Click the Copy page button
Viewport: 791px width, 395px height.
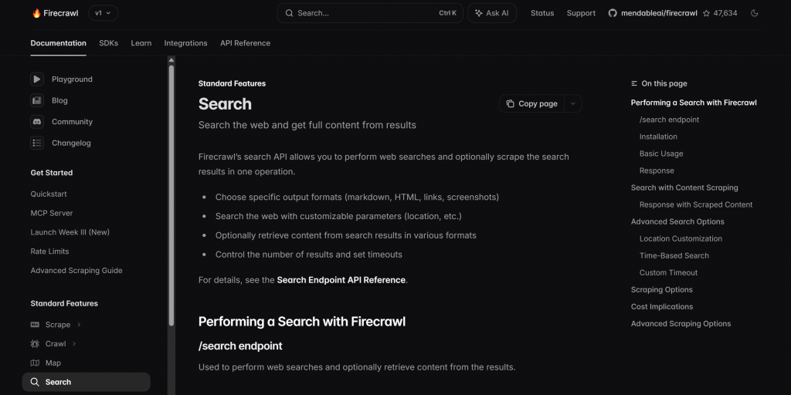[x=531, y=103]
